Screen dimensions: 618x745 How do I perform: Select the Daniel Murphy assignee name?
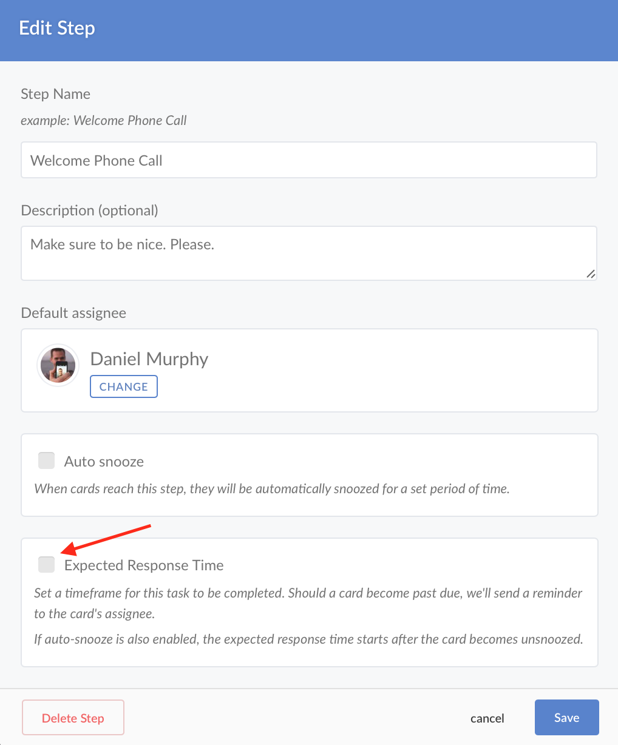click(149, 359)
